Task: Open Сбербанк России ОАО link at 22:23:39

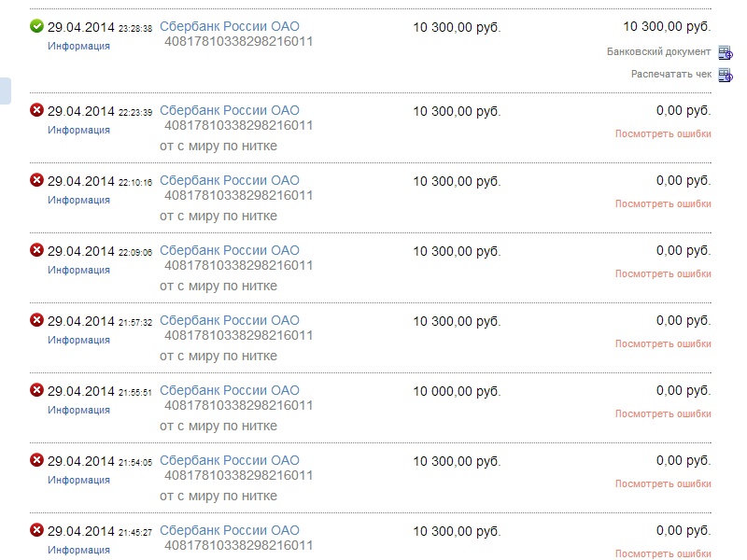Action: click(229, 110)
